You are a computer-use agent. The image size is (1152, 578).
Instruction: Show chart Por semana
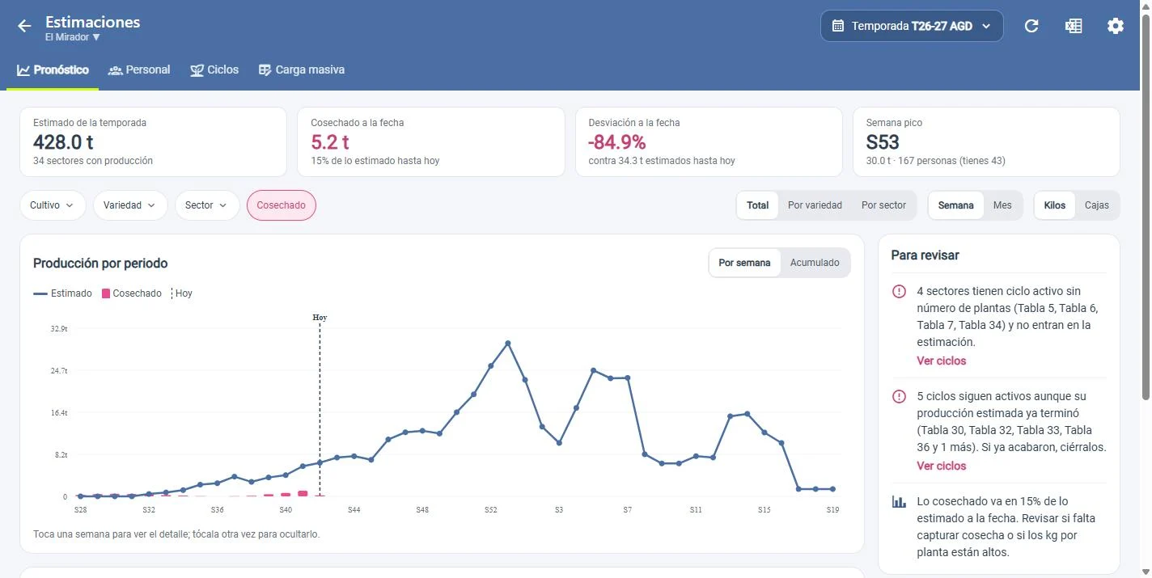[744, 263]
